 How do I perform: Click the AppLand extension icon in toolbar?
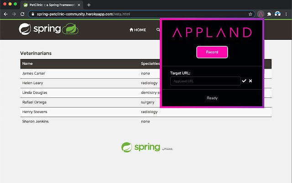(261, 14)
